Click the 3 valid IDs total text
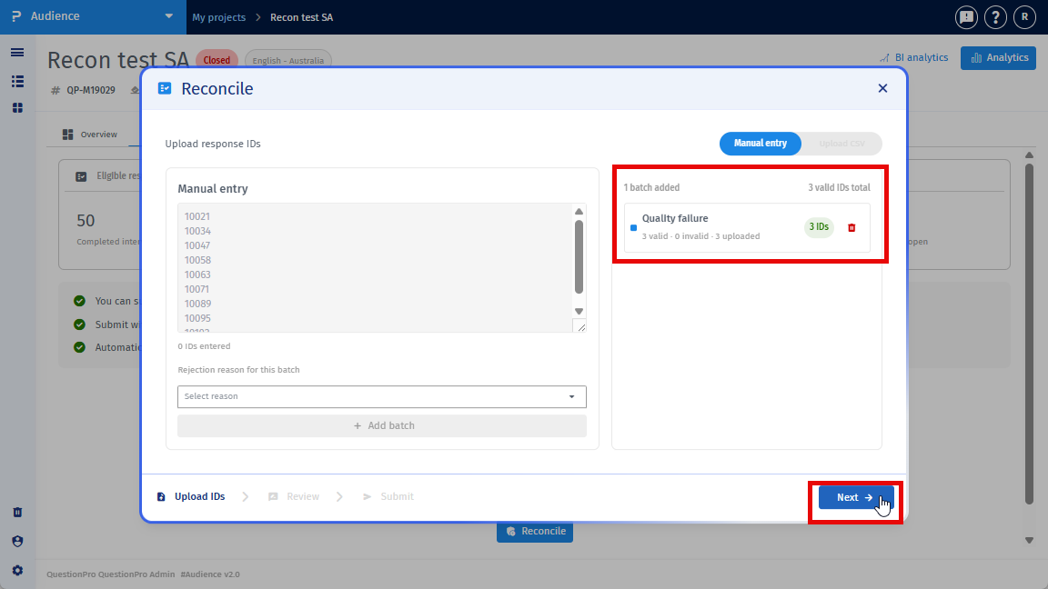This screenshot has height=589, width=1048. [x=839, y=187]
